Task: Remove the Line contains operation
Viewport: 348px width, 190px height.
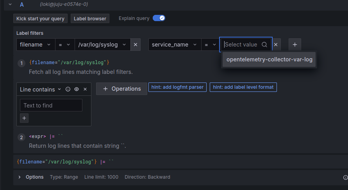Action: [x=85, y=90]
